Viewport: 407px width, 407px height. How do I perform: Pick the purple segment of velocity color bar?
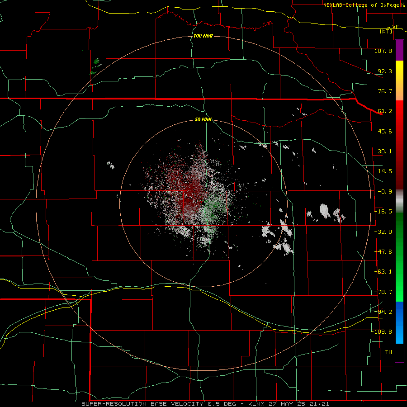pyautogui.click(x=399, y=51)
